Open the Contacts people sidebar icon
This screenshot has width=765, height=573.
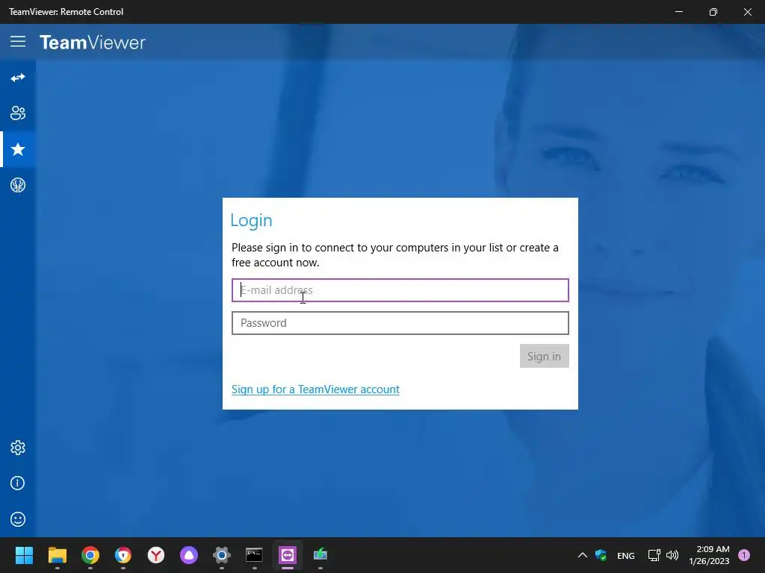[18, 113]
